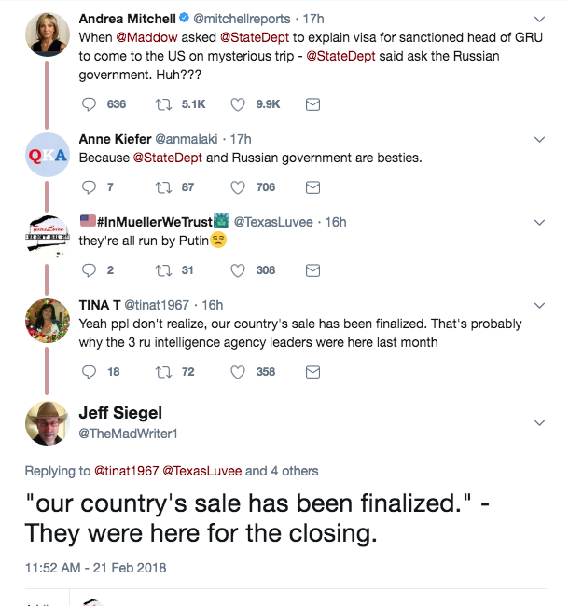Open options chevron on Jeff Siegel's tweet
The height and width of the screenshot is (606, 569).
tap(539, 423)
